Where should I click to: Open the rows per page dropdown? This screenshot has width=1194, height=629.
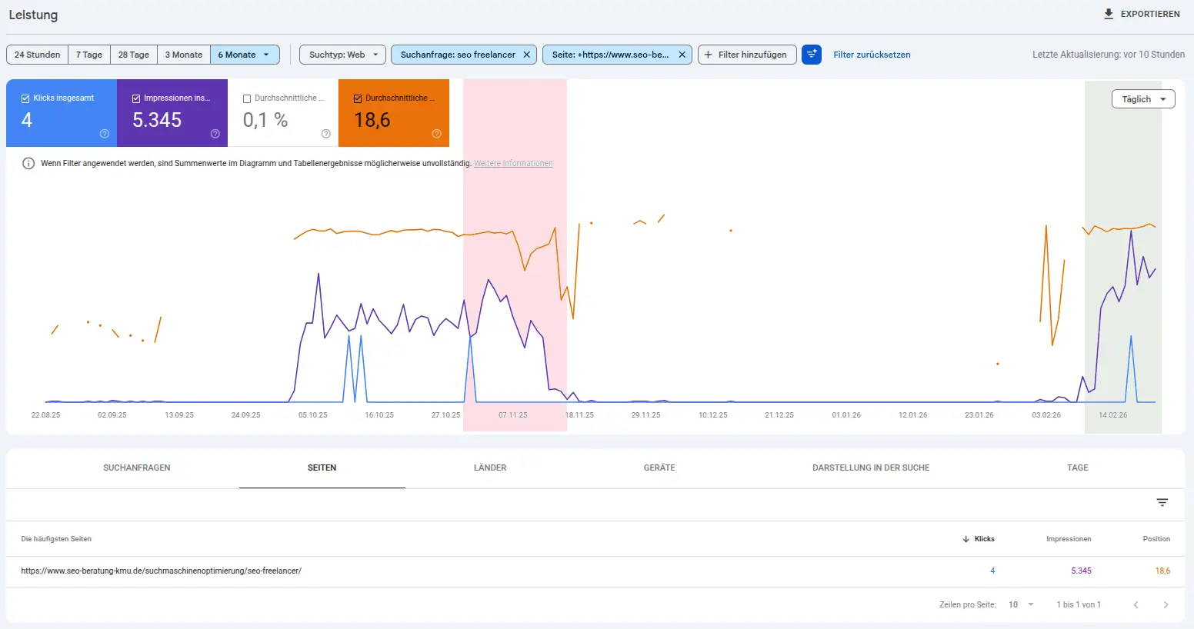(x=1022, y=604)
